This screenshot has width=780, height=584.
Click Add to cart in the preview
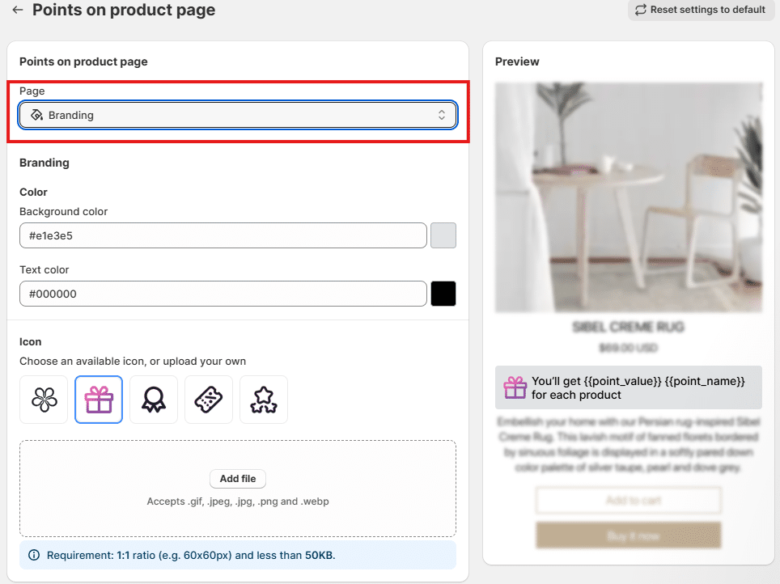(x=629, y=500)
